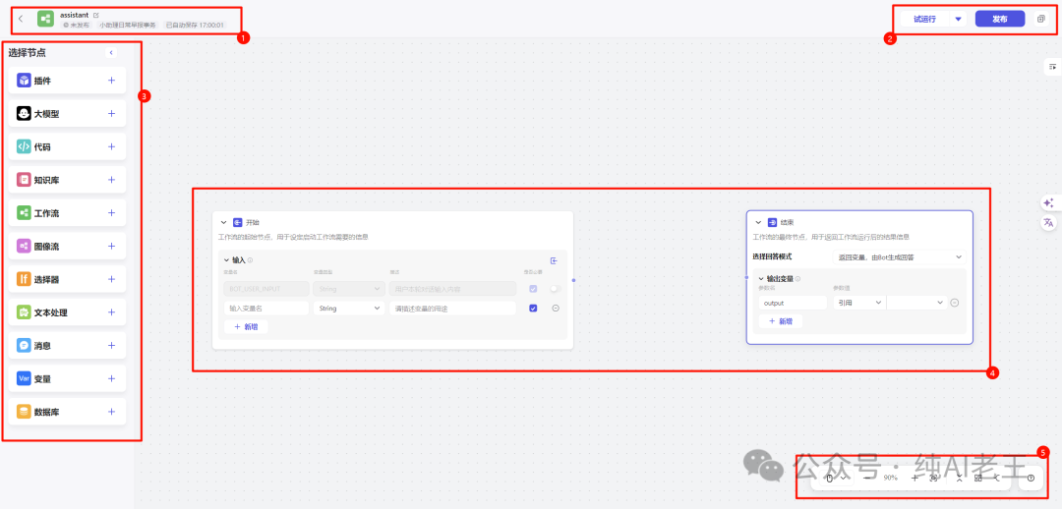The height and width of the screenshot is (509, 1062).
Task: Click the 试运行 button
Action: click(924, 19)
